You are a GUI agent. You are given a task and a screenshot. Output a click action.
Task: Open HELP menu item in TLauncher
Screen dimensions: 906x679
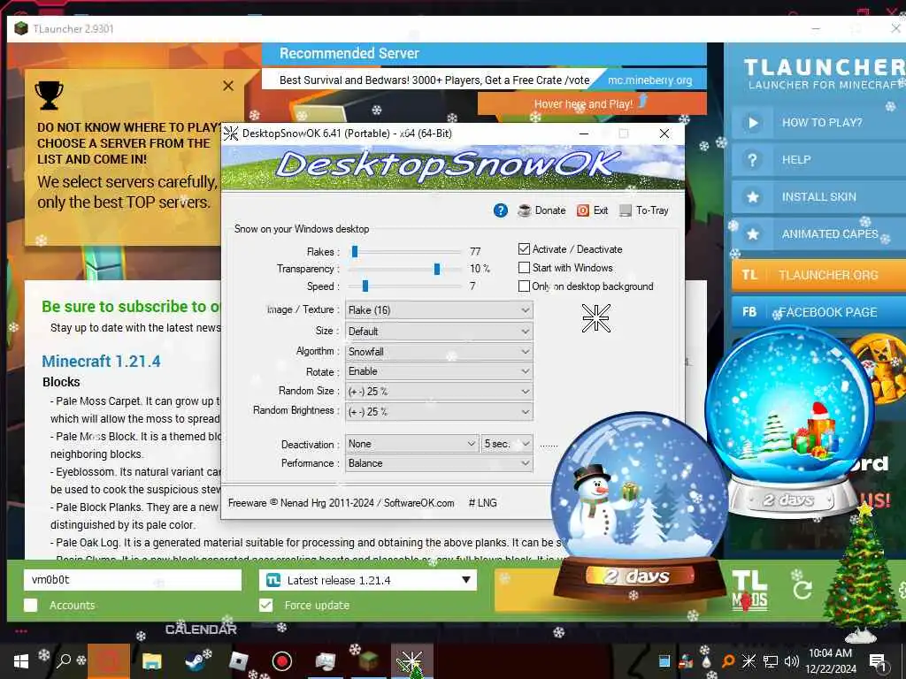(818, 160)
